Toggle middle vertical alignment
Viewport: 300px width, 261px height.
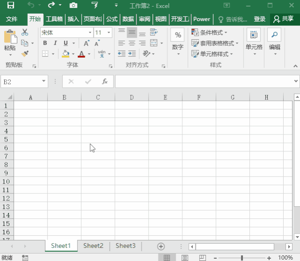tap(132, 32)
